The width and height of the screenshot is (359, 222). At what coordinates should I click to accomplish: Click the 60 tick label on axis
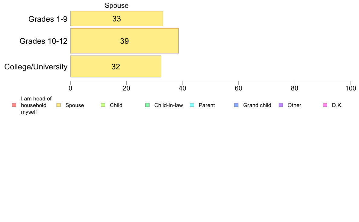[x=238, y=88]
